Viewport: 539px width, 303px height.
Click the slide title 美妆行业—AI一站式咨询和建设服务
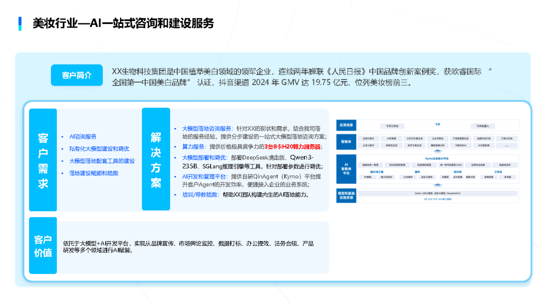pyautogui.click(x=123, y=23)
